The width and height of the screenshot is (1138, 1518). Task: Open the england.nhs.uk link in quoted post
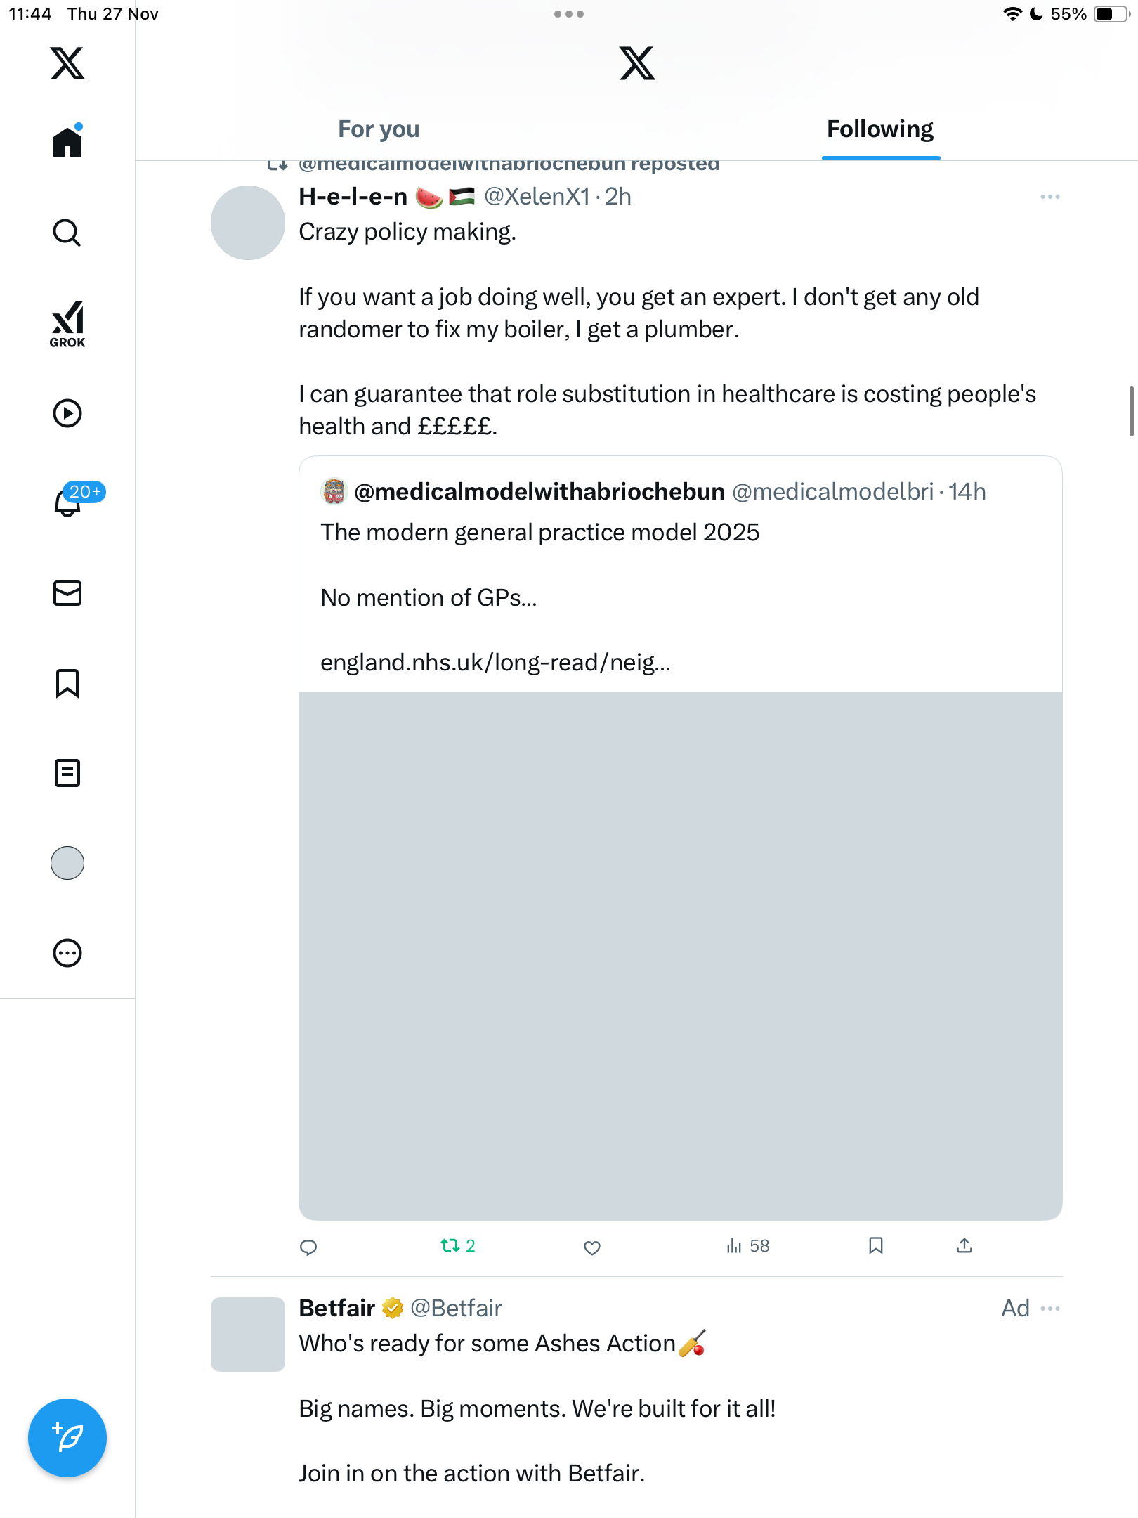tap(495, 662)
